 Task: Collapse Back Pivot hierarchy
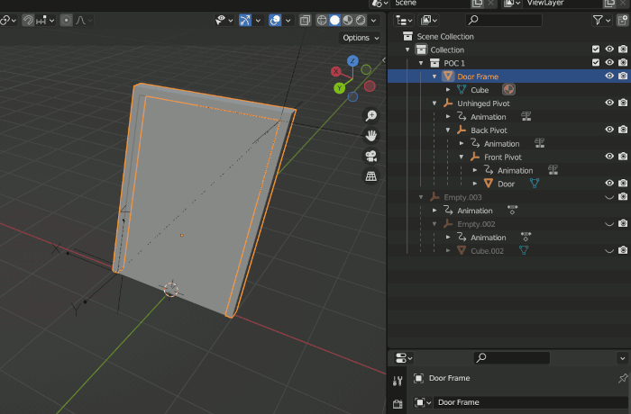(x=448, y=130)
